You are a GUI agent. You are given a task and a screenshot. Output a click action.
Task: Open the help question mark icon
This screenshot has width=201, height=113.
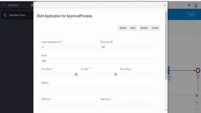pyautogui.click(x=189, y=5)
